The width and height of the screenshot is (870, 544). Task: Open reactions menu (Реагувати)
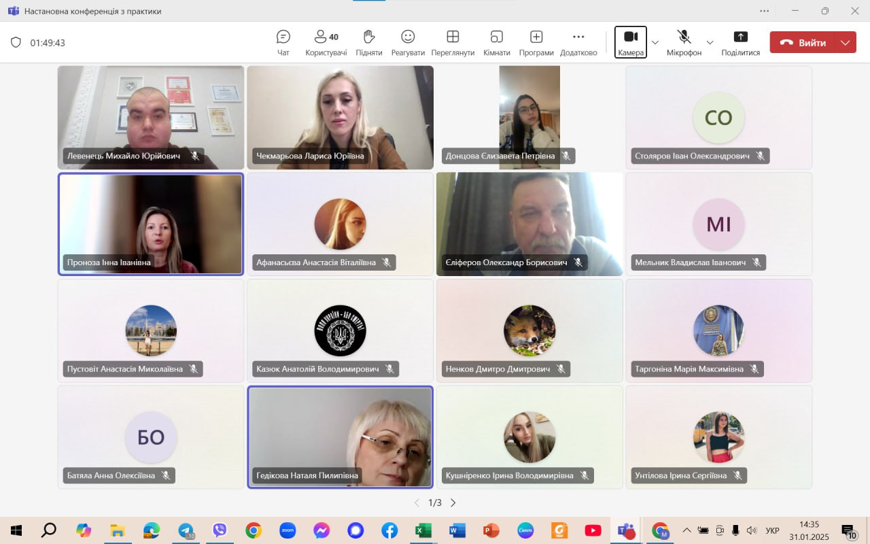click(x=408, y=43)
